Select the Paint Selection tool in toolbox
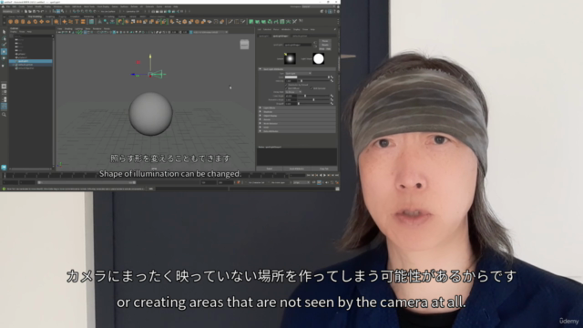Screen dimensions: 583x328 (4, 45)
